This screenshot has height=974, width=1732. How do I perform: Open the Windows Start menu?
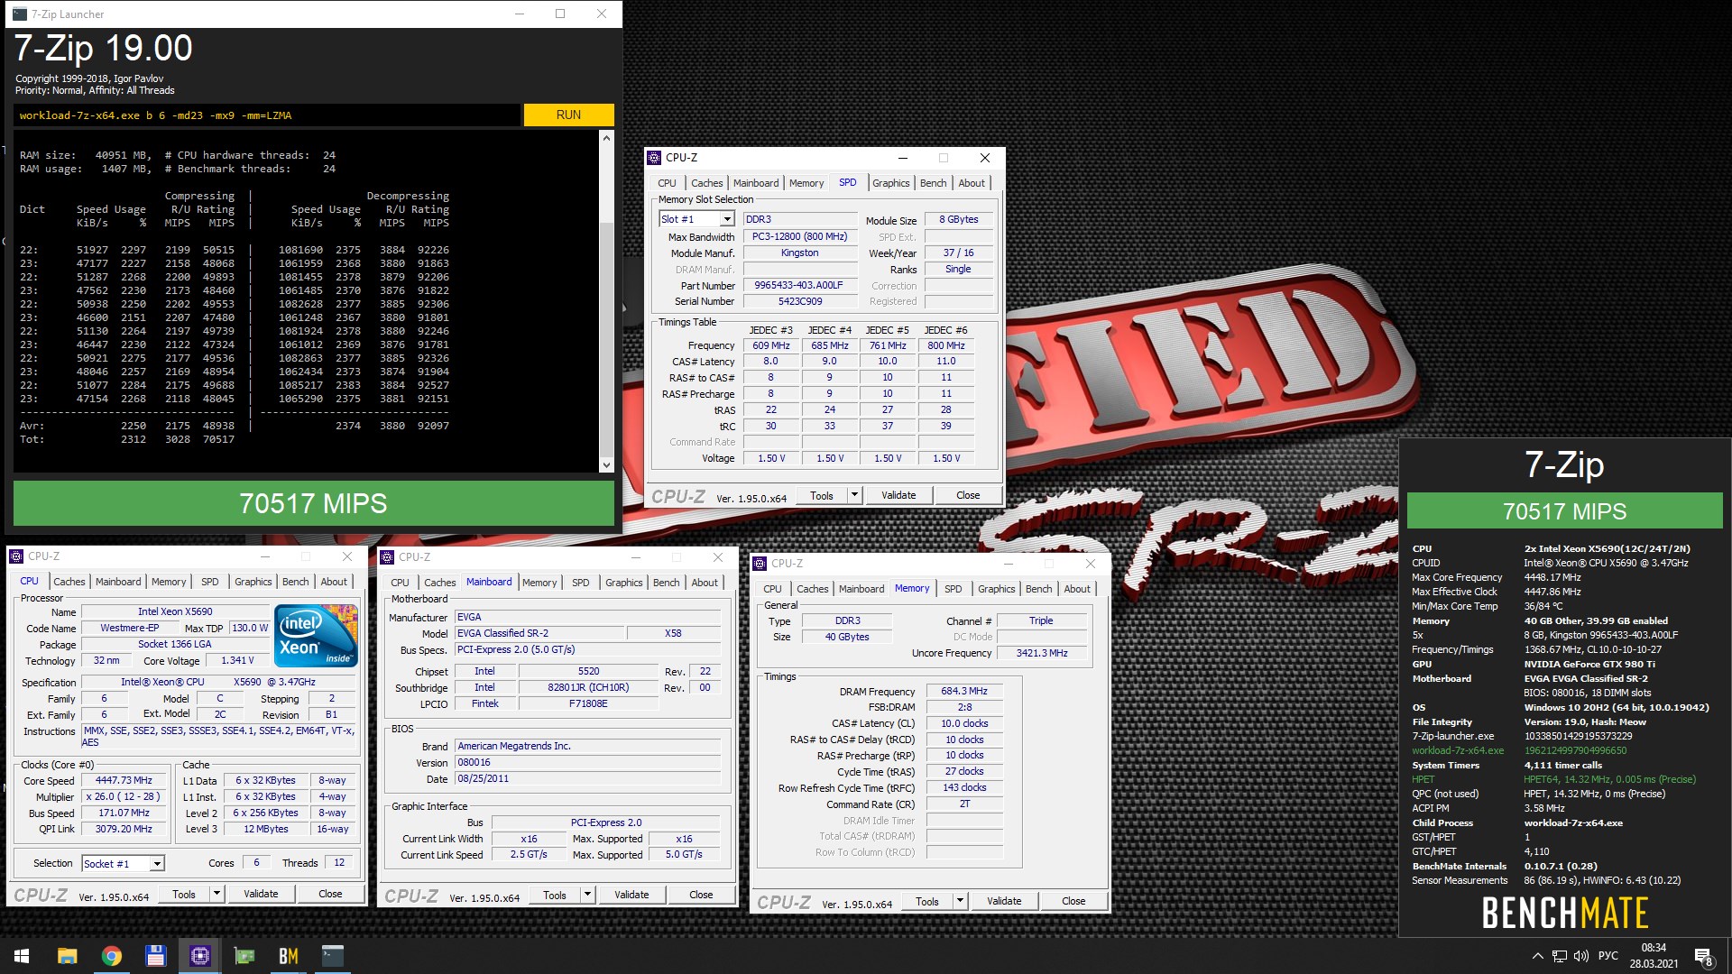[x=22, y=956]
